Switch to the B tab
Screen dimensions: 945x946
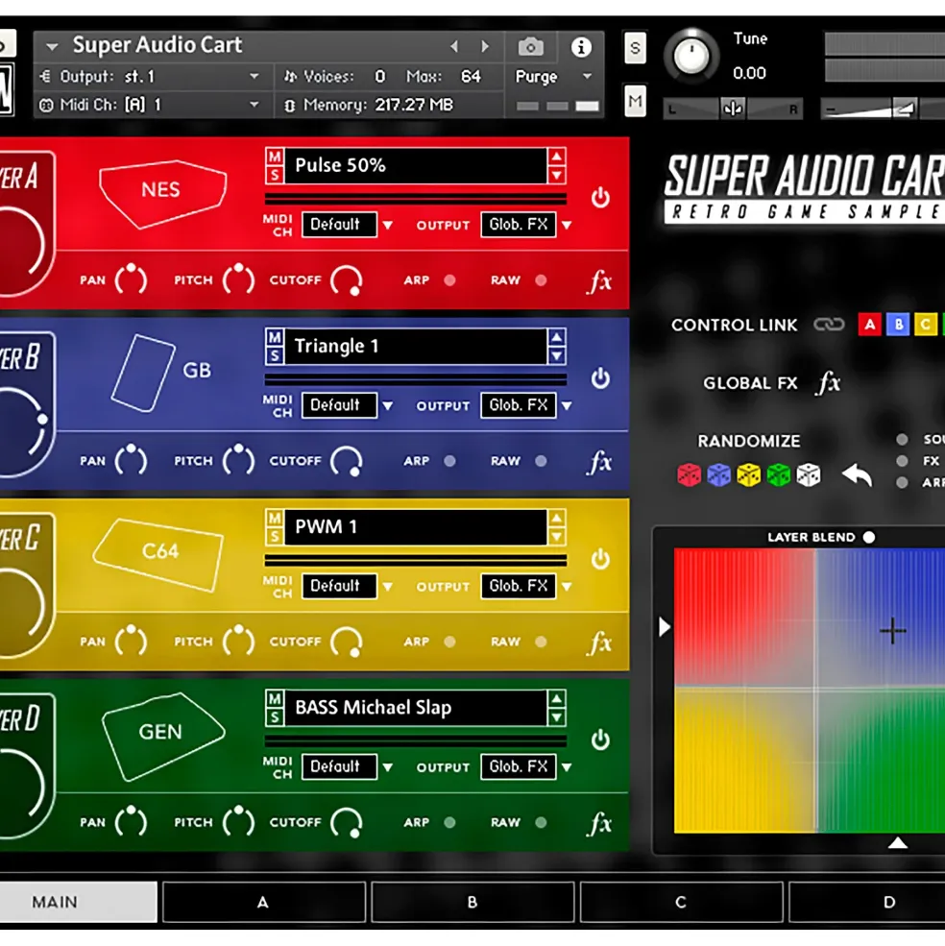(472, 903)
